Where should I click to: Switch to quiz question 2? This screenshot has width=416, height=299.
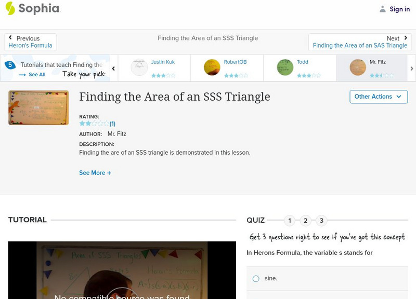305,220
